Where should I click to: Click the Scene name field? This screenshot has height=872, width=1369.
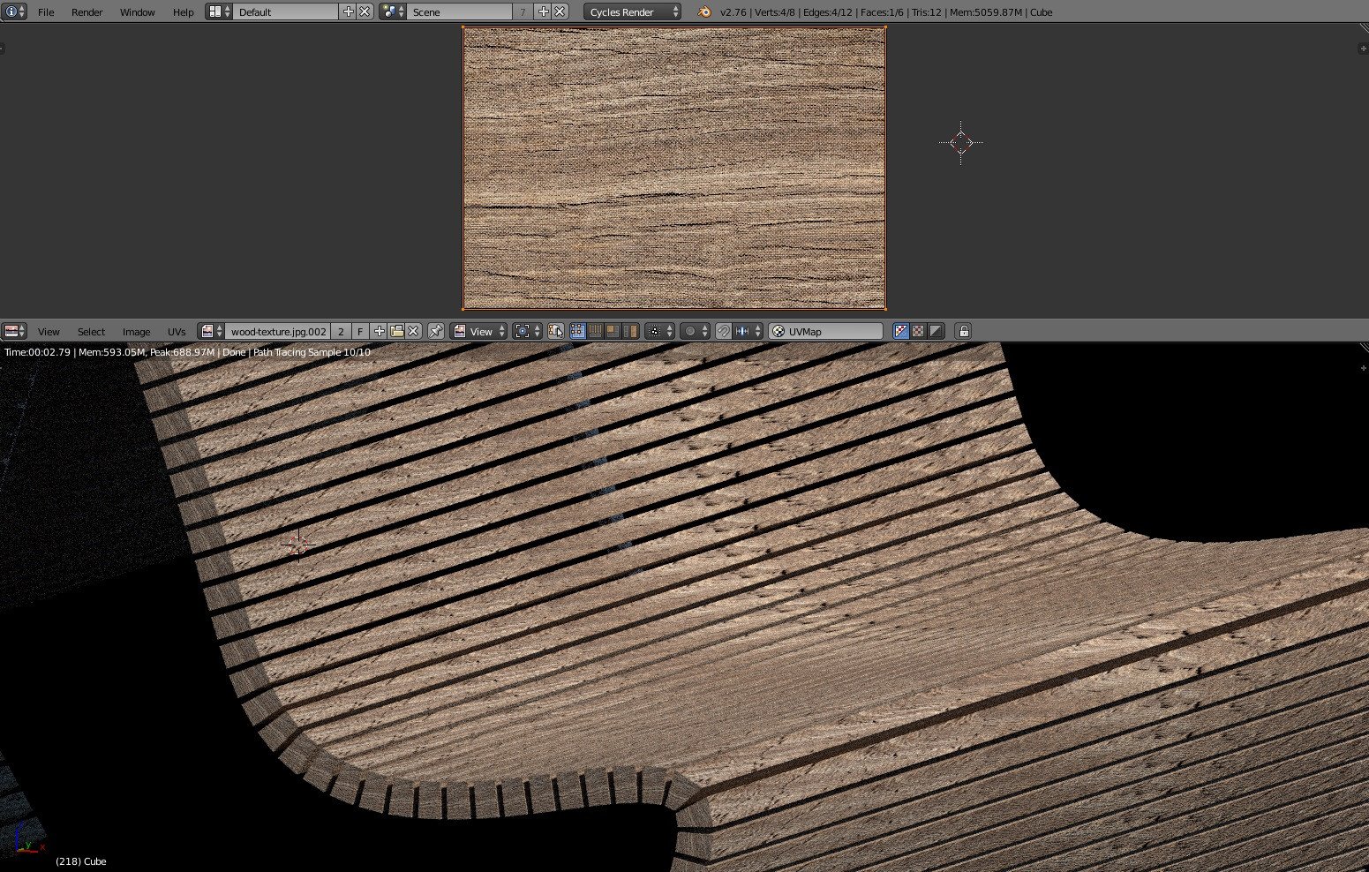tap(459, 11)
